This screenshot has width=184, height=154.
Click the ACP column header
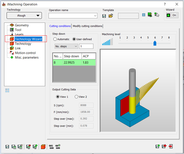pos(89,56)
